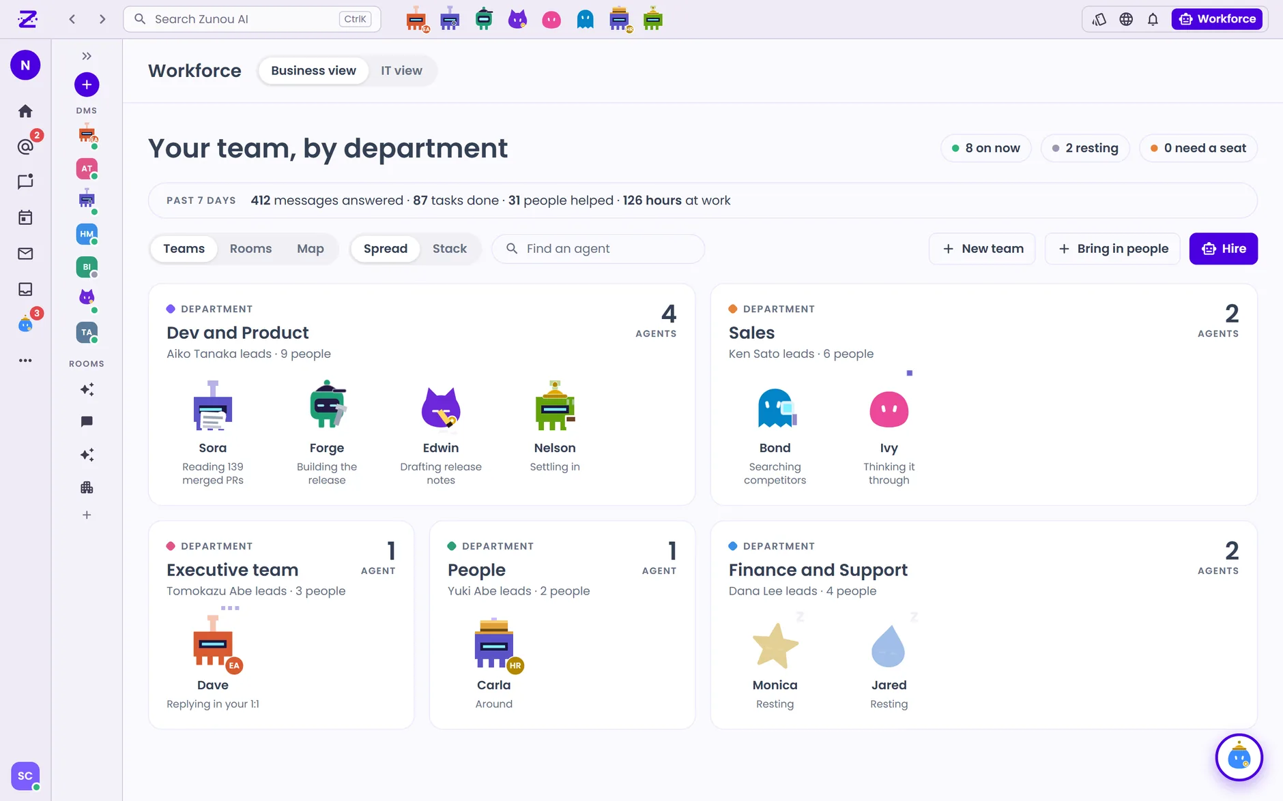Select Stack layout

pos(450,249)
